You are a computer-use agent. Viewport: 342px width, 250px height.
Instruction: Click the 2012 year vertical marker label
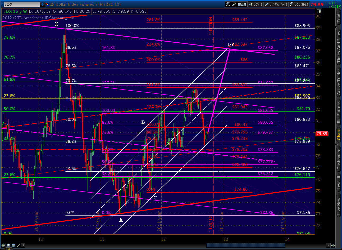point(222,221)
